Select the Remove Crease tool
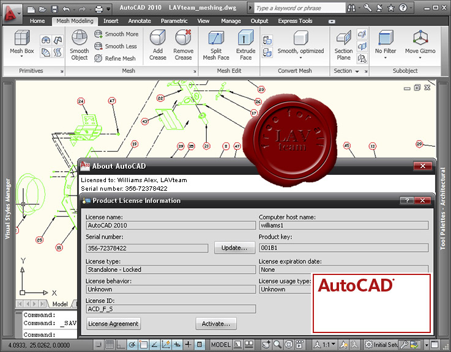Screen dimensions: 451x352 point(183,45)
